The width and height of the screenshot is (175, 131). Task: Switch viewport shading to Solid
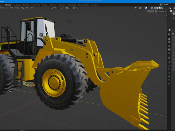click(157, 8)
